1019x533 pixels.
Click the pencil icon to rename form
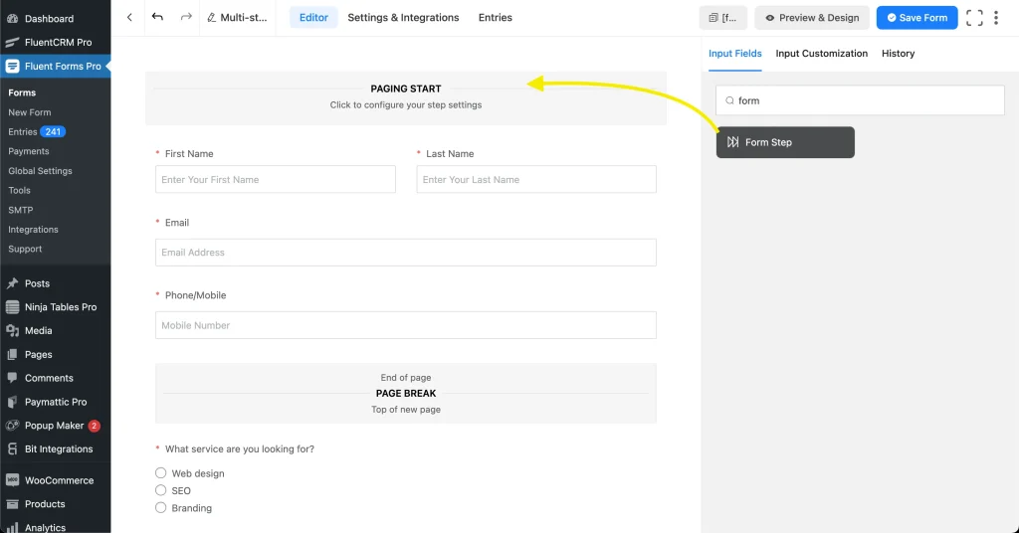click(211, 18)
